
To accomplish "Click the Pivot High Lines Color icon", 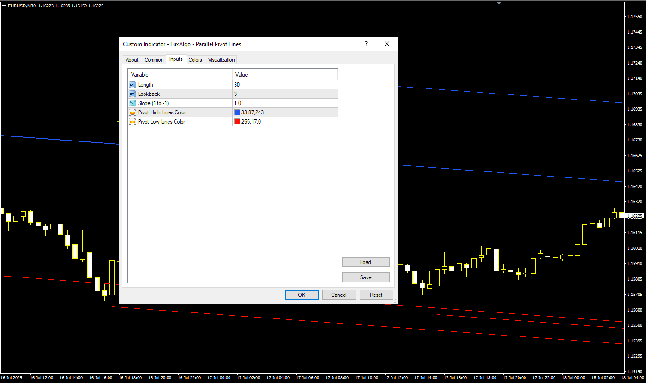I will [x=133, y=112].
